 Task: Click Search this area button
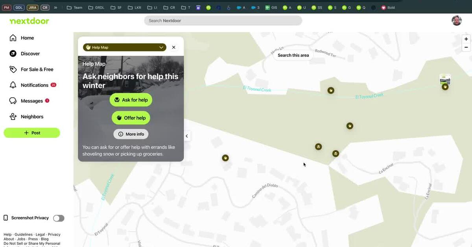[293, 55]
